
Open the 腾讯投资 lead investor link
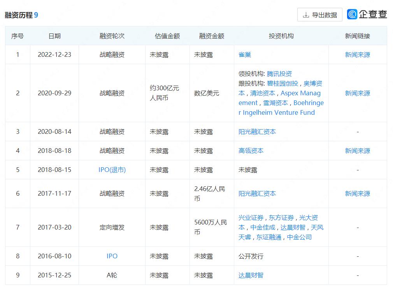[279, 74]
